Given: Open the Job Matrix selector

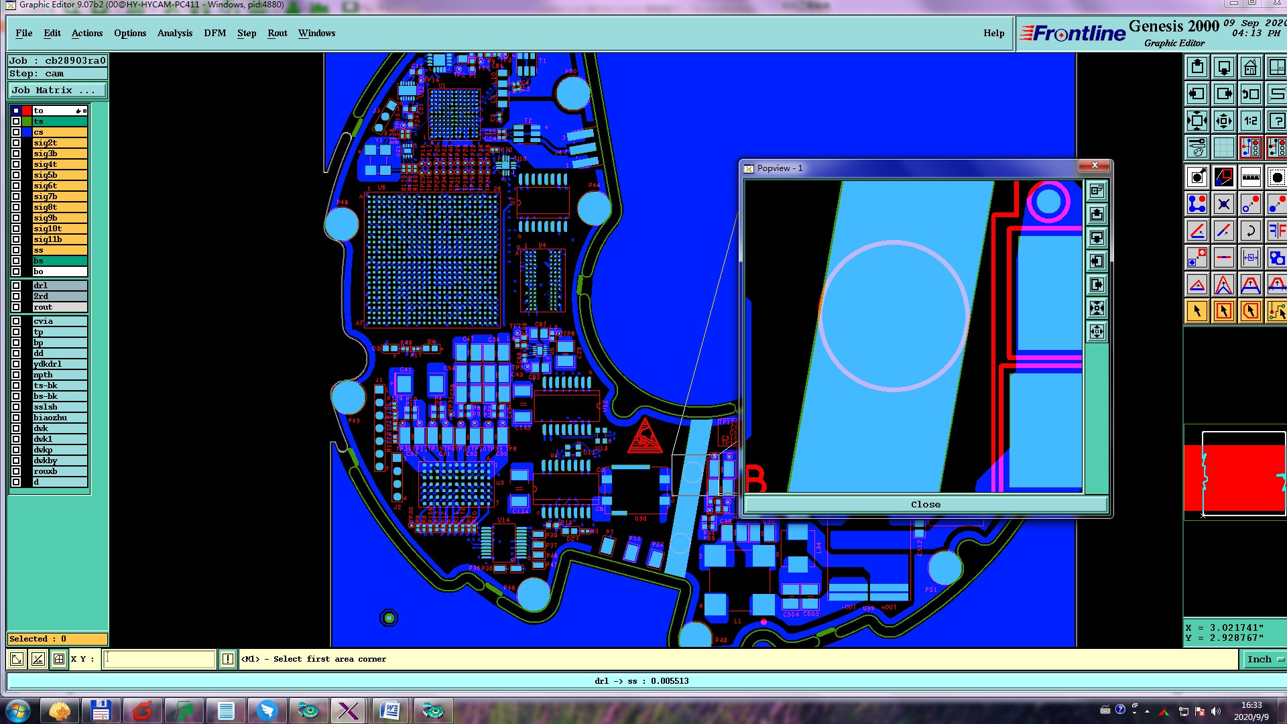Looking at the screenshot, I should click(57, 90).
